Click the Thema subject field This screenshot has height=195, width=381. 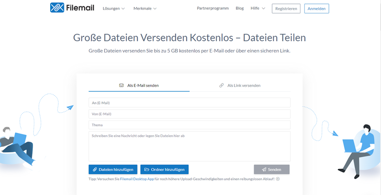pos(189,125)
